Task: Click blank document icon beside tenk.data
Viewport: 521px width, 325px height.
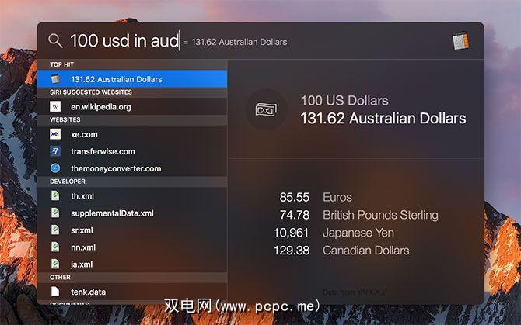Action: (55, 292)
